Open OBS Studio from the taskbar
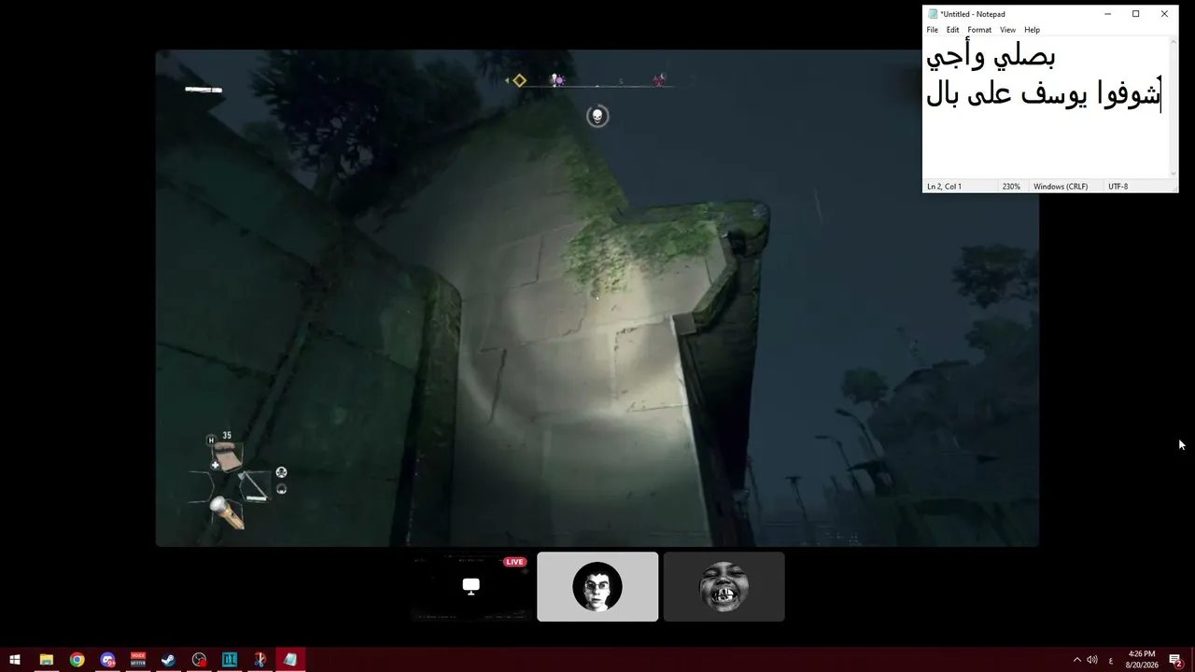This screenshot has width=1195, height=672. click(199, 660)
